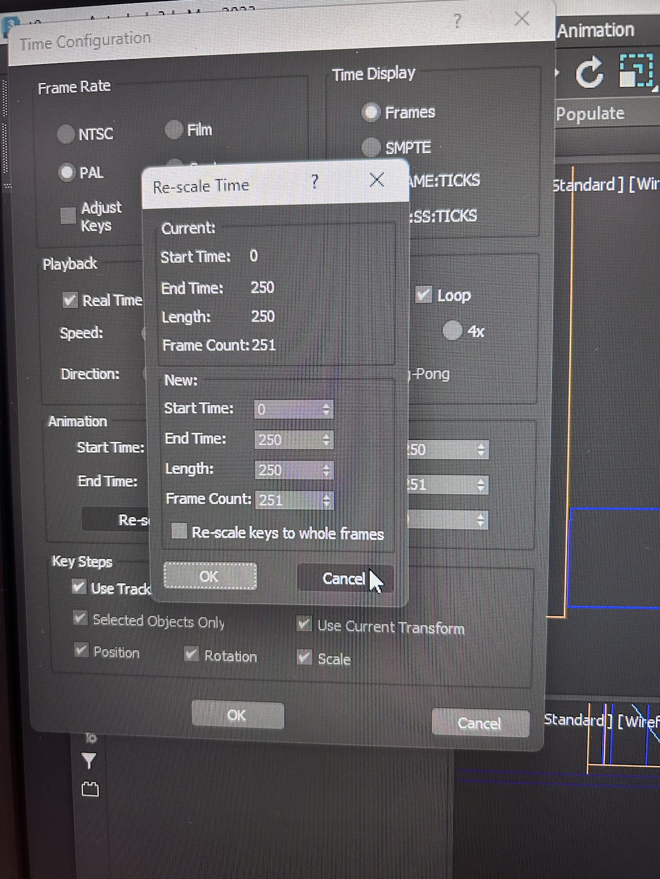Toggle the Rotation key step checkbox
660x879 pixels.
tap(192, 654)
